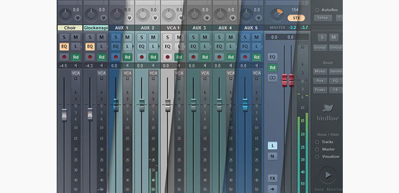The width and height of the screenshot is (399, 193).
Task: Click the phase icon beside the Choir pan knob
Action: point(77,18)
